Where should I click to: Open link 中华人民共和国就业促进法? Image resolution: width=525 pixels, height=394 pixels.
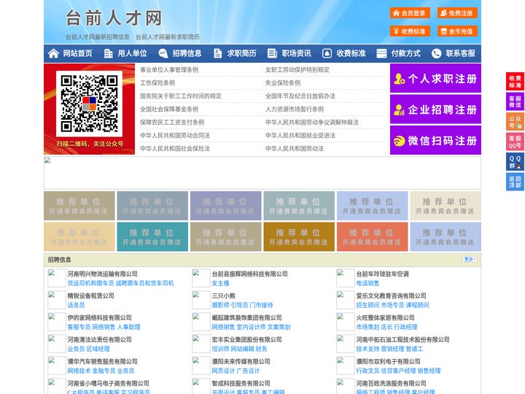[300, 136]
